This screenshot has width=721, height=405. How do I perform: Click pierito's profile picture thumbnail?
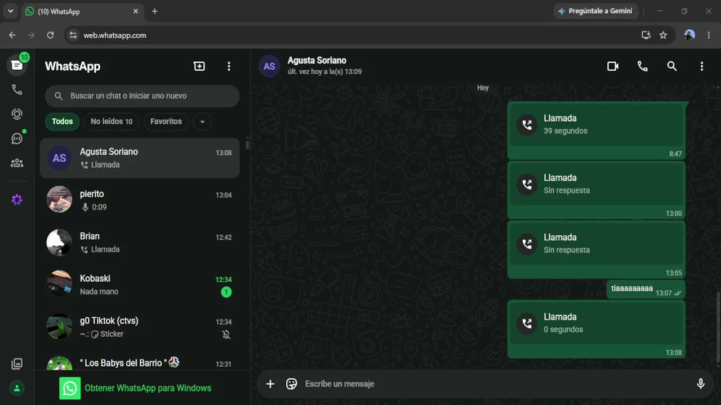tap(59, 200)
